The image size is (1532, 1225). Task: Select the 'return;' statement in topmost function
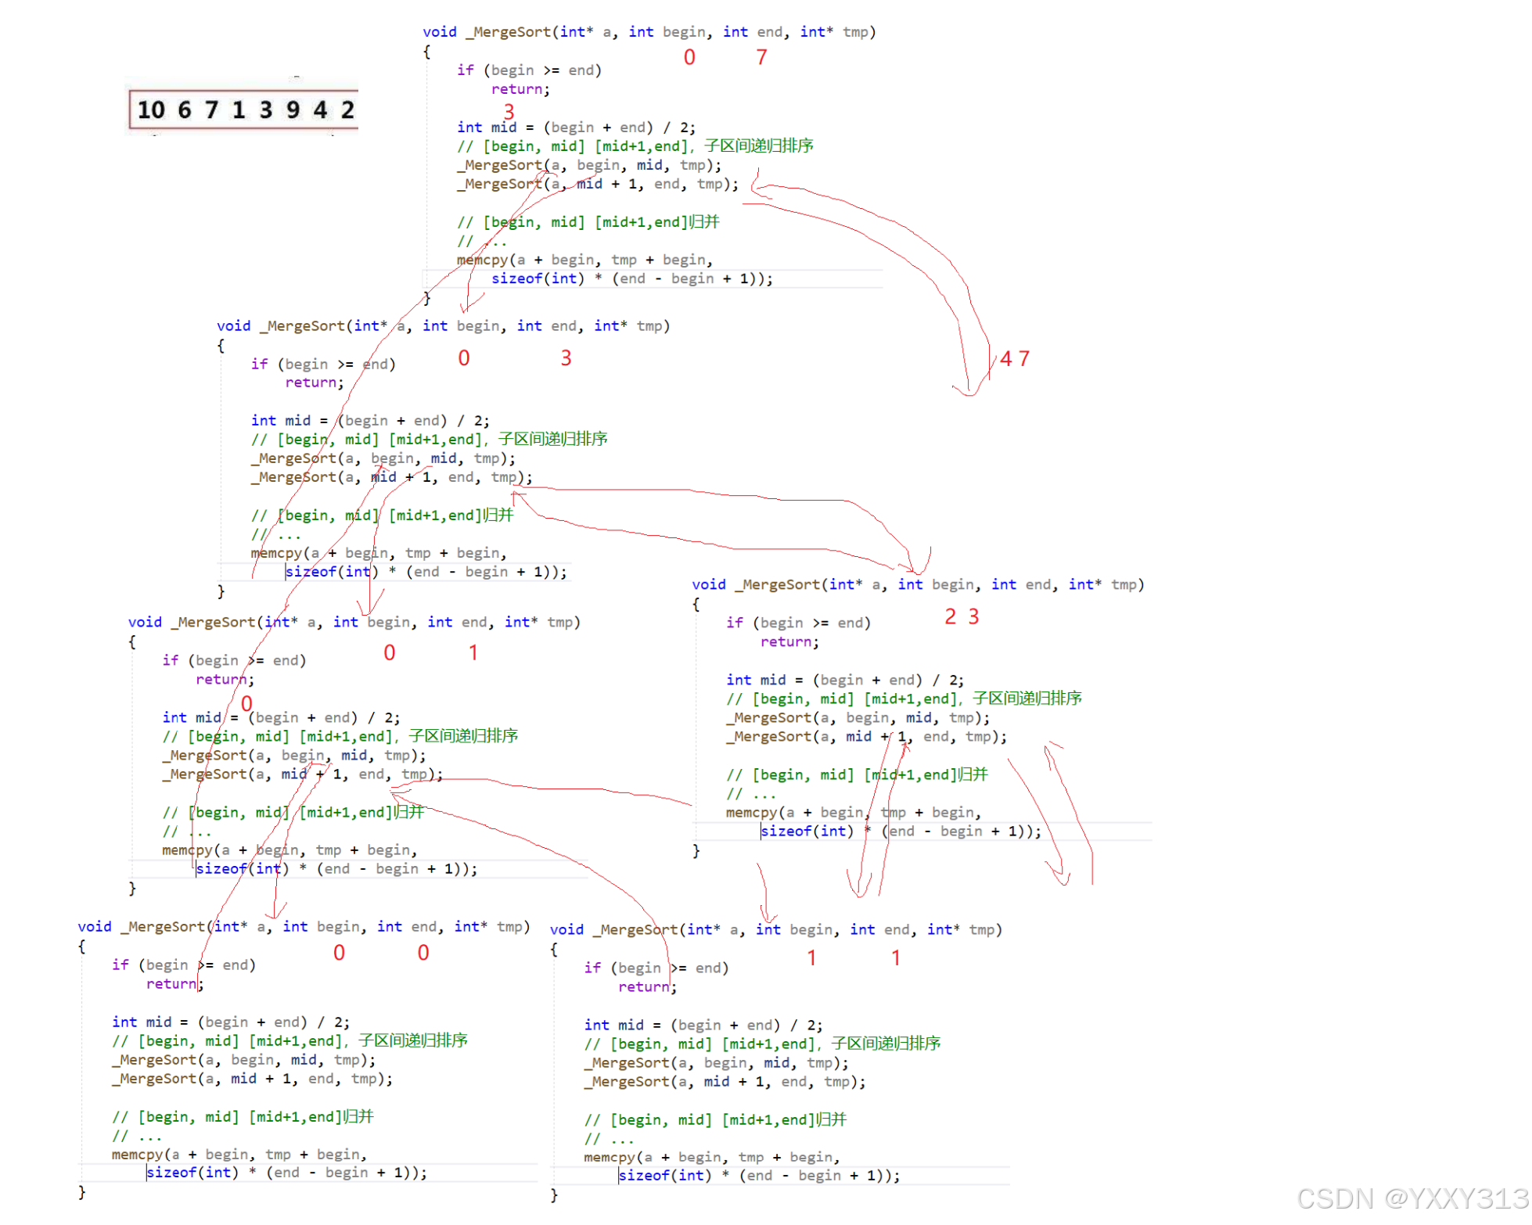[520, 89]
